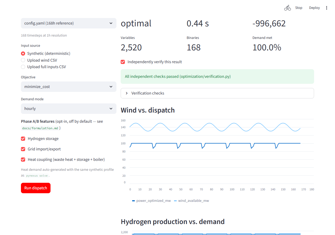Open the three-dot main menu
This screenshot has height=235, width=335.
(326, 8)
